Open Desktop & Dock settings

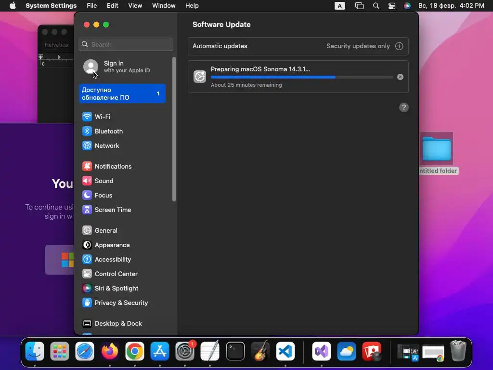[x=112, y=324]
